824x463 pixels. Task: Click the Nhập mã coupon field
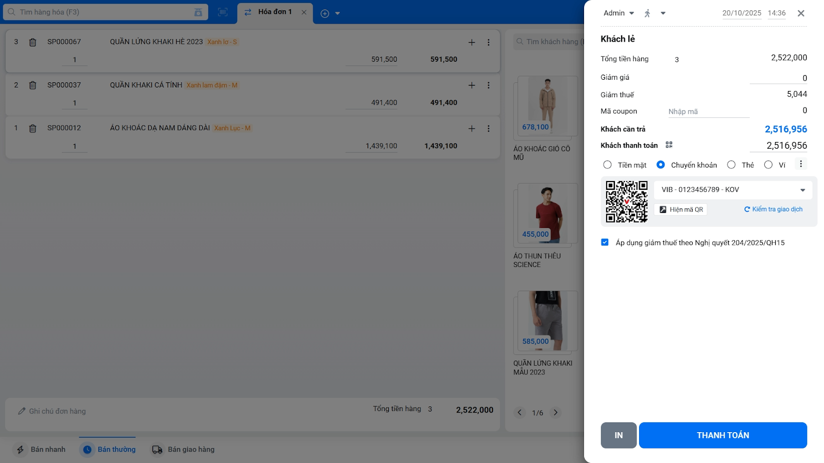709,112
